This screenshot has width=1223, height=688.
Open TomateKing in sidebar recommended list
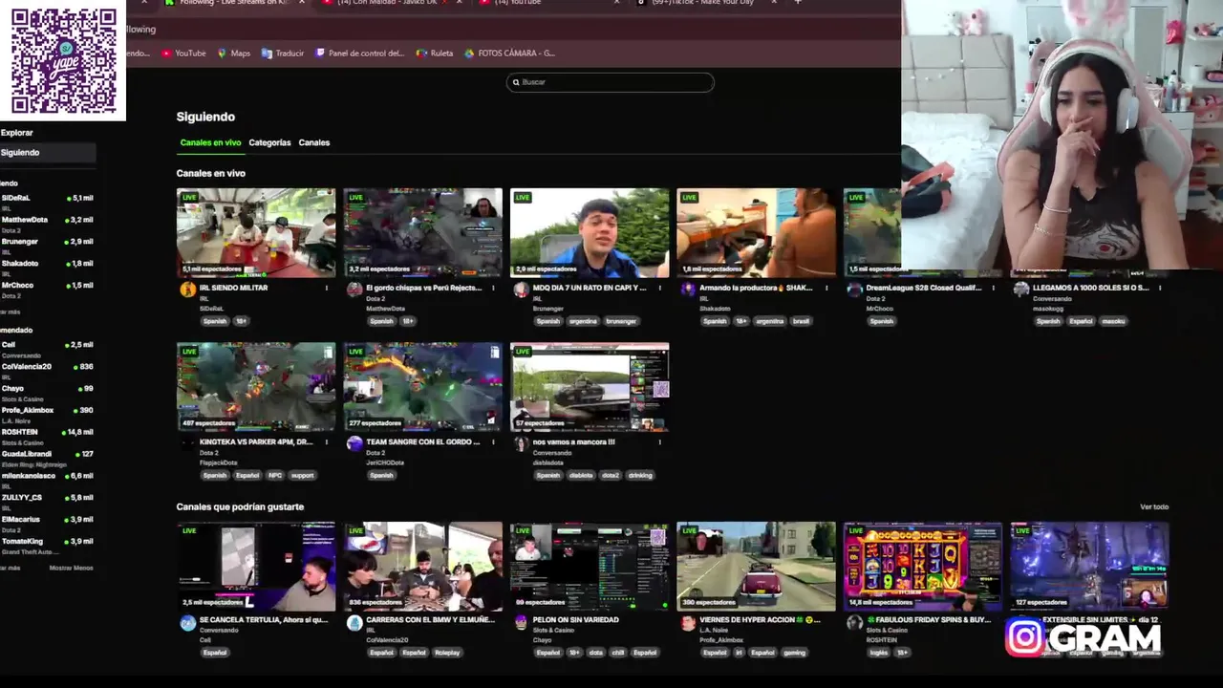coord(48,544)
